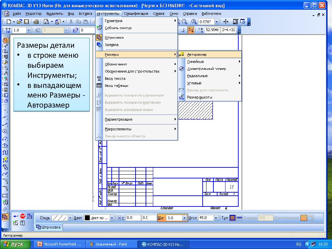Open the Dimensions panel in the left toolbar

coord(6,46)
